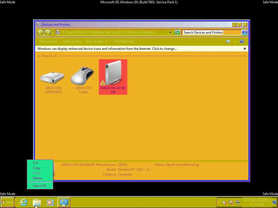
Task: Click the search magnifier button
Action: pyautogui.click(x=245, y=32)
